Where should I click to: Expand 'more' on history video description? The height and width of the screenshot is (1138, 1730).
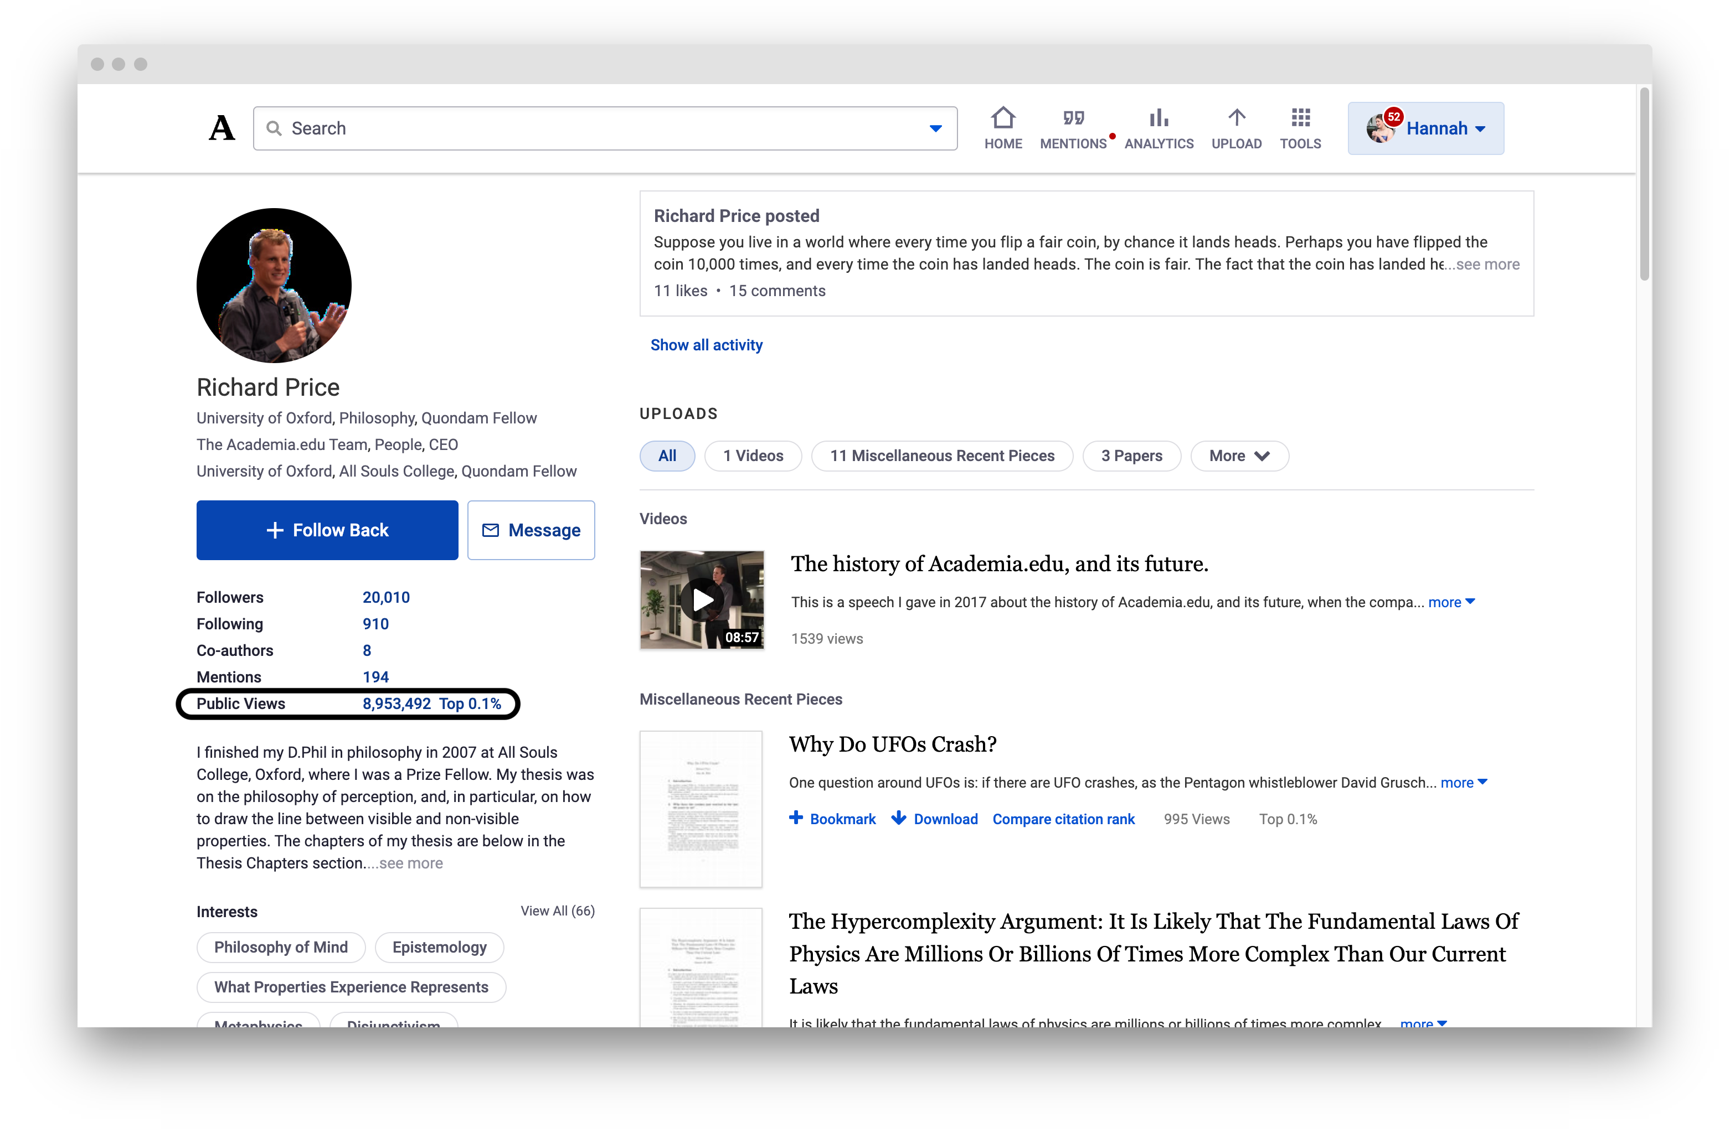point(1451,602)
